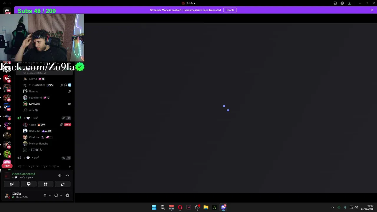Open Discord user settings gear
The width and height of the screenshot is (377, 212).
pos(67,195)
